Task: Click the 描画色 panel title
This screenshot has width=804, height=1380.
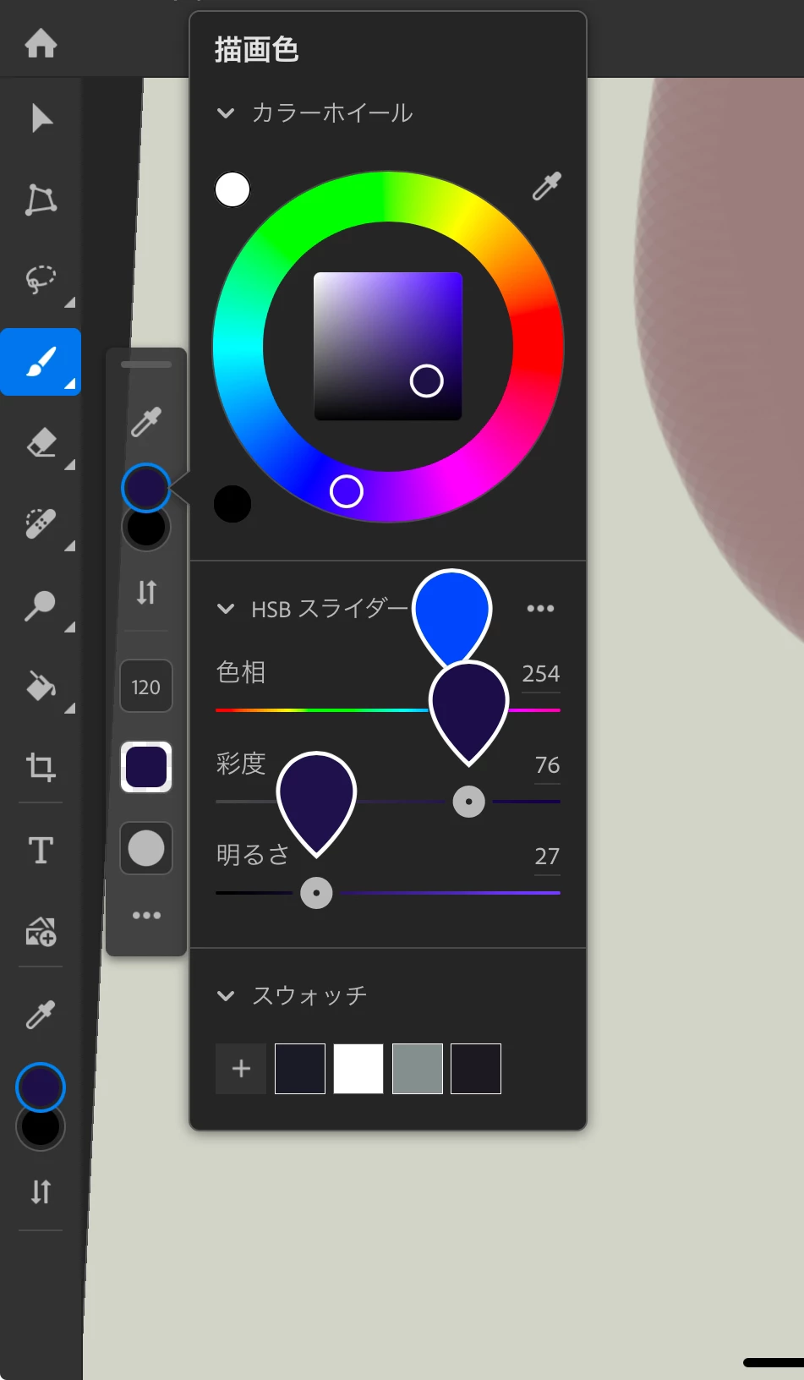Action: coord(256,50)
